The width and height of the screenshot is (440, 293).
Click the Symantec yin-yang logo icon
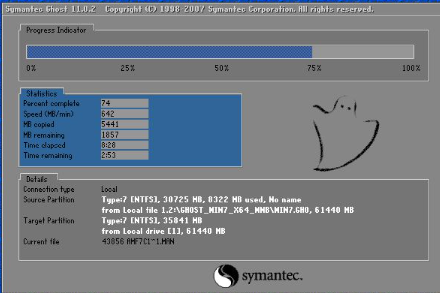coord(226,276)
